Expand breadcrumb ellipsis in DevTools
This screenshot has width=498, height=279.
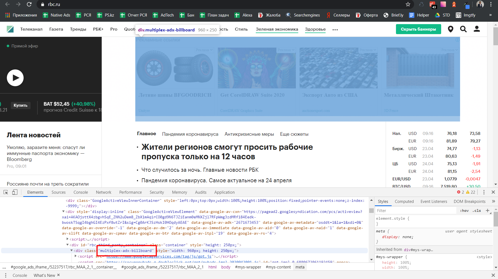[x=4, y=267]
